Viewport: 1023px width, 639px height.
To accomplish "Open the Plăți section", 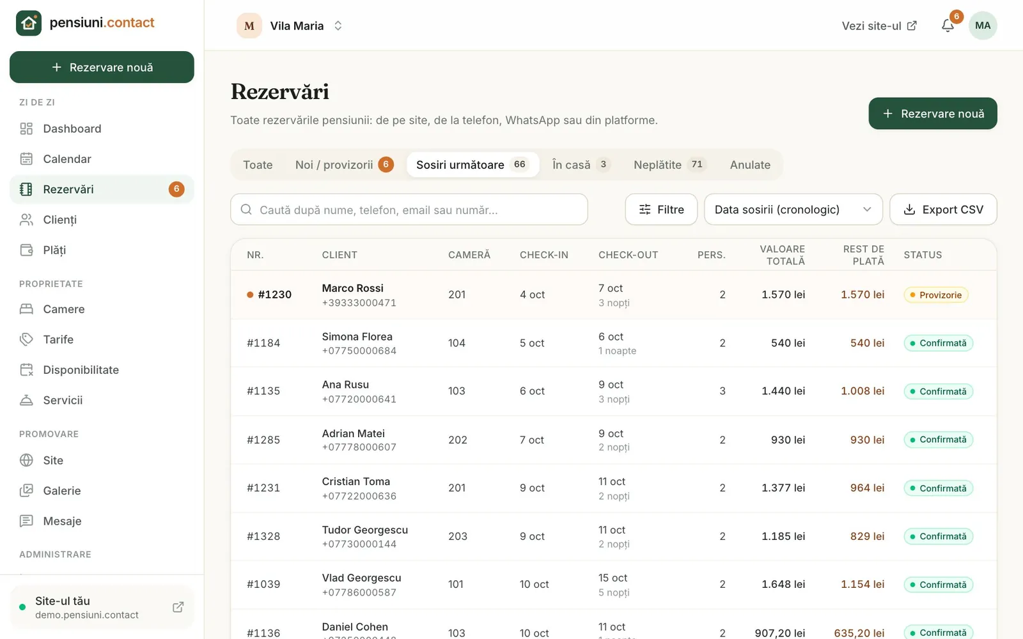I will pos(102,250).
